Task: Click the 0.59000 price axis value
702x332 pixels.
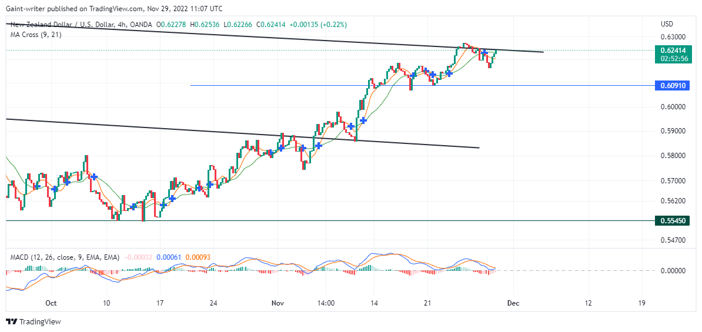Action: click(674, 131)
